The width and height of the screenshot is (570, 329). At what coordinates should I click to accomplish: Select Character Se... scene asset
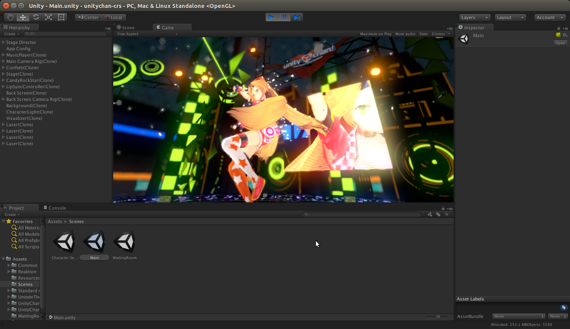pyautogui.click(x=64, y=245)
